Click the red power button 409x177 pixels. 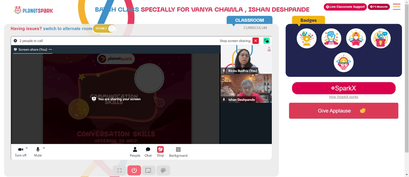tap(134, 170)
